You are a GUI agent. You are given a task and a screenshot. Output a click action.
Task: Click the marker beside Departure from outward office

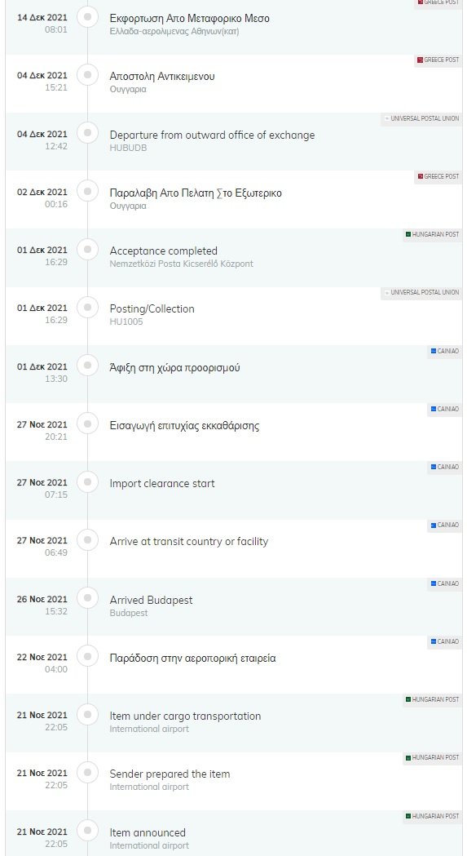[x=87, y=133]
